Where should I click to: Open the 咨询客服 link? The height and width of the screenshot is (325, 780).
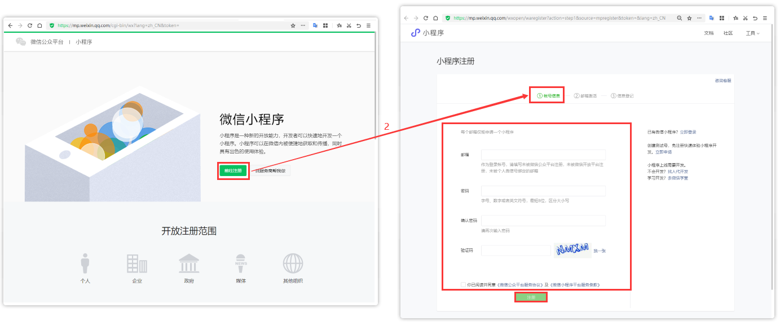723,81
